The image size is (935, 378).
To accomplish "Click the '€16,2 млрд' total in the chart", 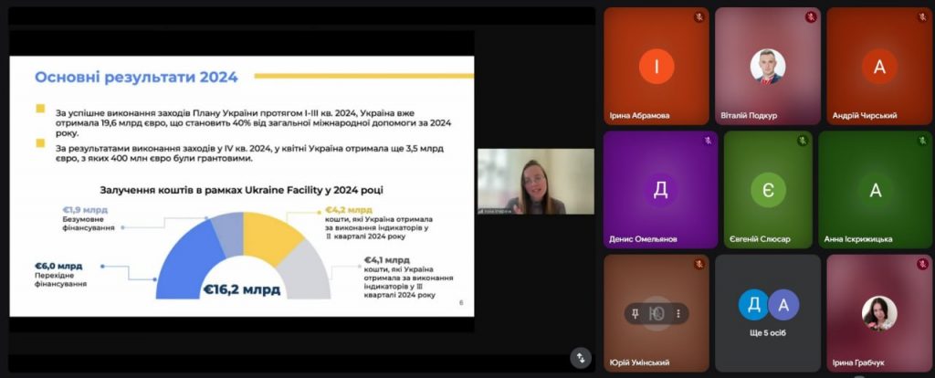I will click(241, 289).
